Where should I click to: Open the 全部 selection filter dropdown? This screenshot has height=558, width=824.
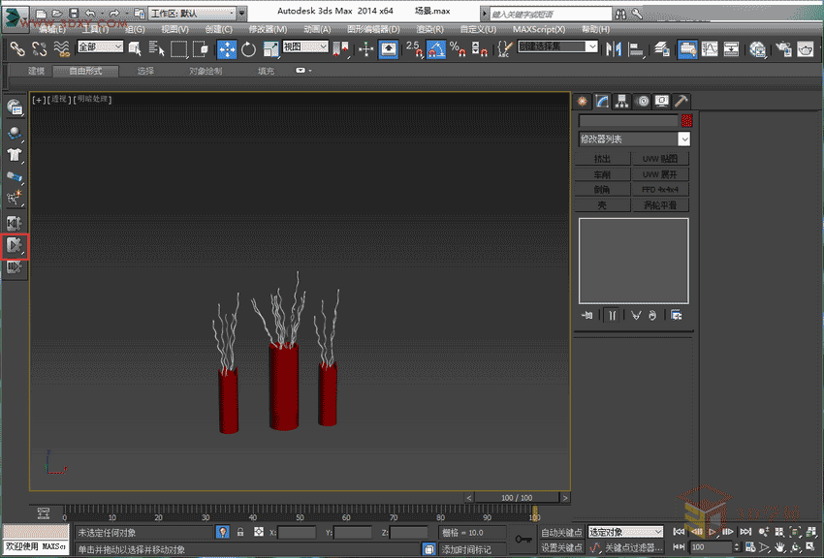click(101, 46)
